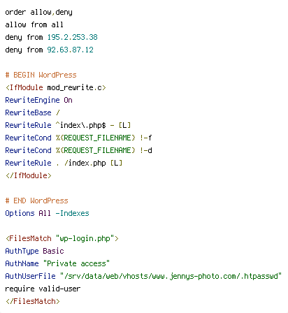
Task: Click the AuthUserFile .htpasswd path
Action: [x=171, y=276]
